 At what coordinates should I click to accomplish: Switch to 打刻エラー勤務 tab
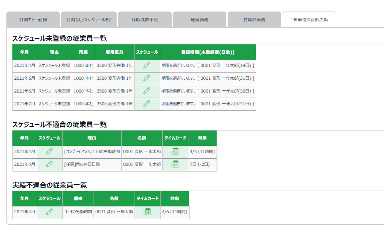coord(33,20)
